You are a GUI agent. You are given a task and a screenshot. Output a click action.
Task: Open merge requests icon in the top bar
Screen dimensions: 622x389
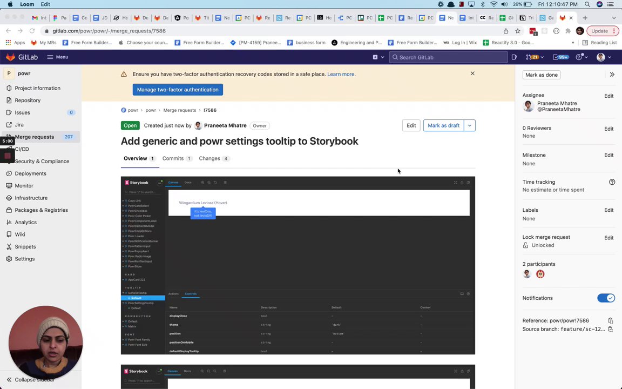(x=535, y=57)
